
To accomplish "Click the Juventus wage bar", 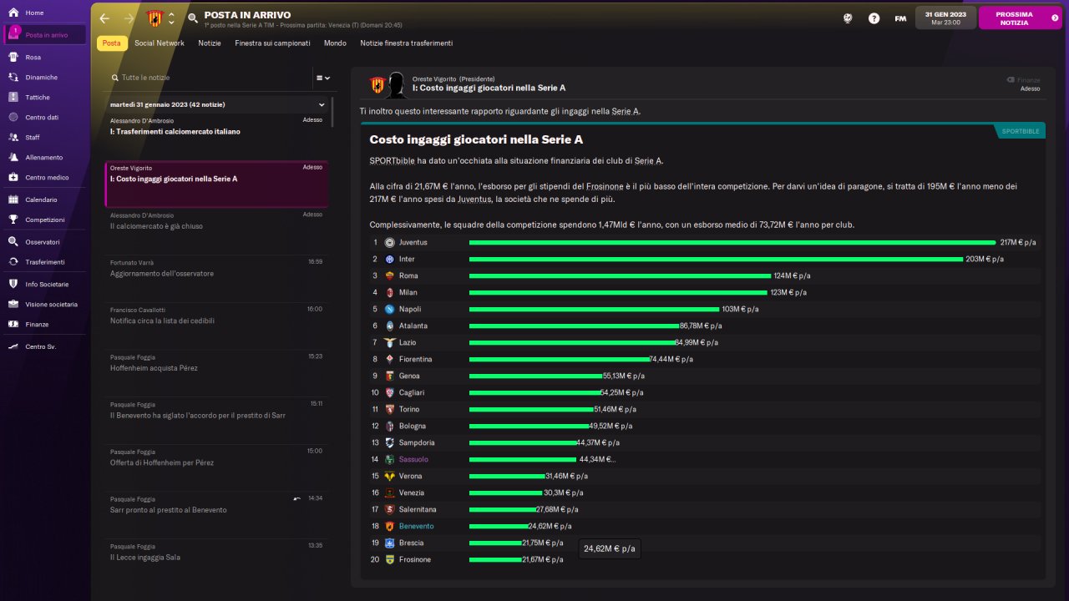I will click(732, 242).
